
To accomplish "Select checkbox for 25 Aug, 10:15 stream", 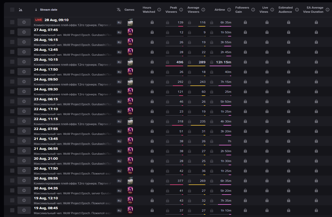I will click(12, 62).
